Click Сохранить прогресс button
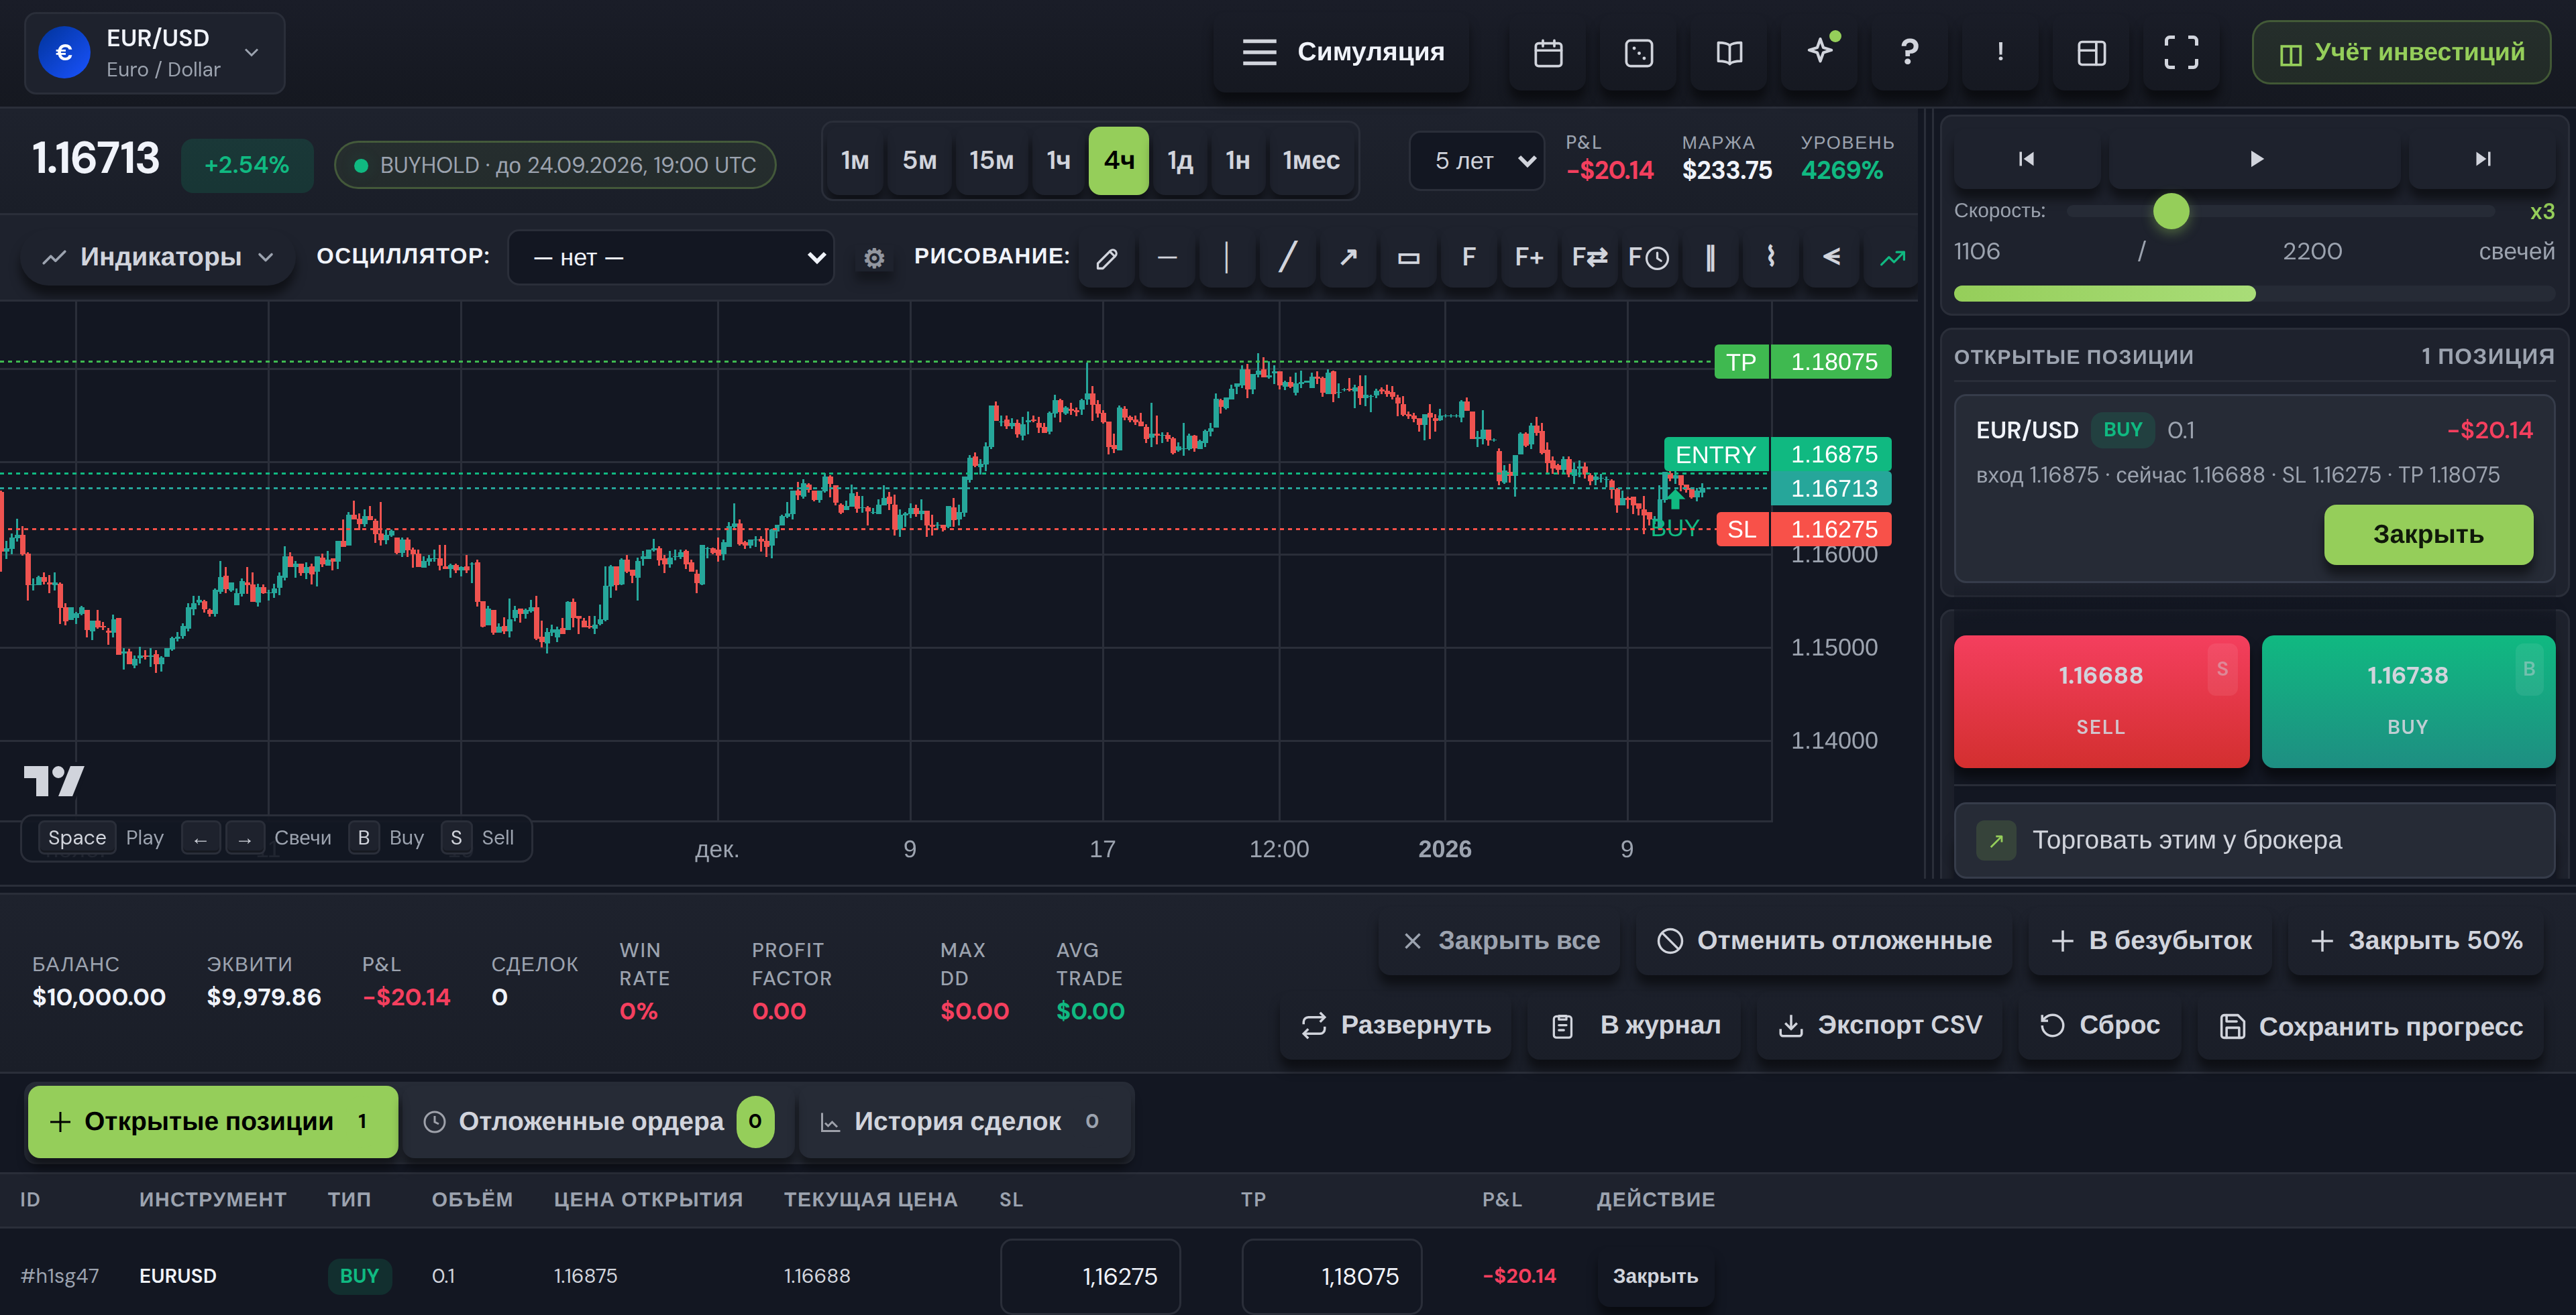 (x=2371, y=1026)
